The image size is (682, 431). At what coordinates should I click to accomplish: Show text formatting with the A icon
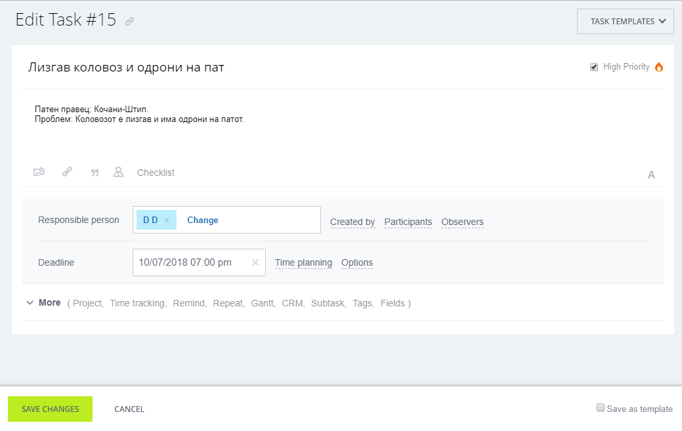[651, 174]
